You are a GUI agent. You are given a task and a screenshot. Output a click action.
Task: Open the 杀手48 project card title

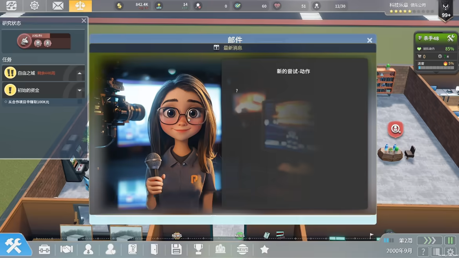[x=431, y=38]
